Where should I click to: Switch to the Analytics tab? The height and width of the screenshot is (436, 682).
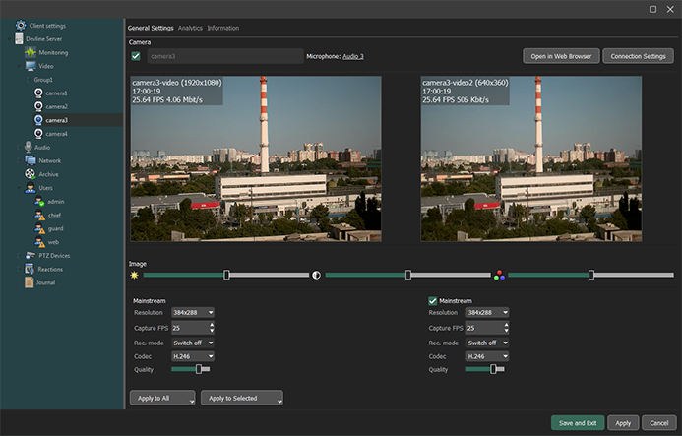pos(190,28)
